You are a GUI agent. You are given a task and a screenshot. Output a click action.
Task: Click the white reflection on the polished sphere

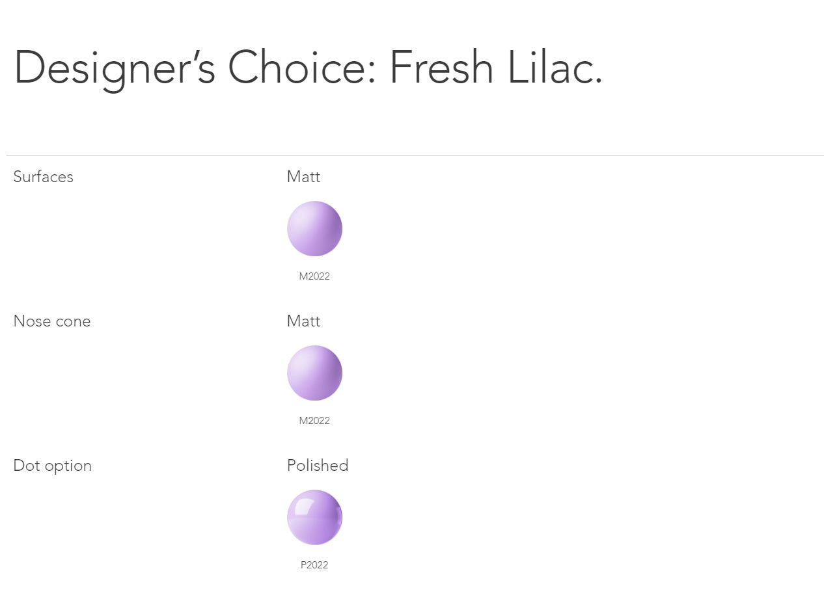[x=301, y=505]
